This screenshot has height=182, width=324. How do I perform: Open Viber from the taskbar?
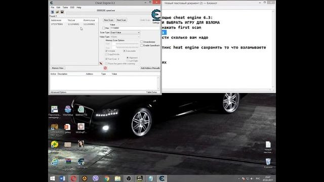pyautogui.click(x=95, y=178)
